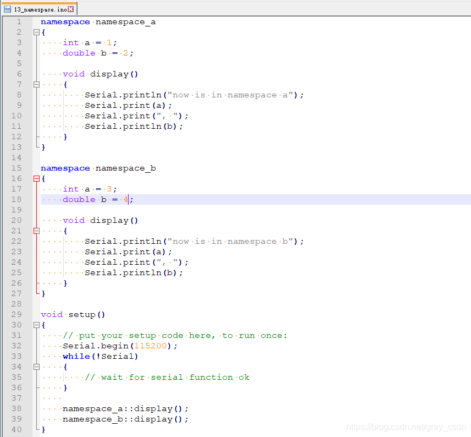Viewport: 471px width, 437px height.
Task: Click line number 40 in the margin
Action: tap(16, 429)
